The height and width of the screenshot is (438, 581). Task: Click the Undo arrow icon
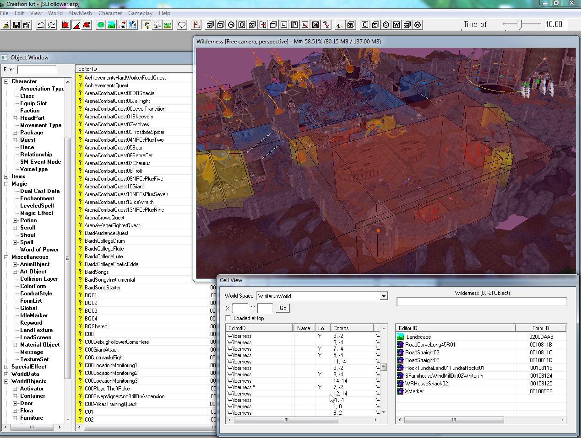pos(41,25)
